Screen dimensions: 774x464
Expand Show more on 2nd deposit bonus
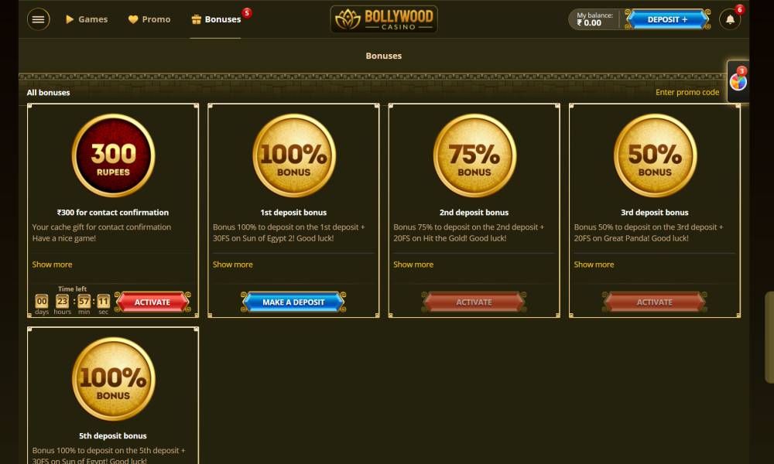[x=413, y=264]
